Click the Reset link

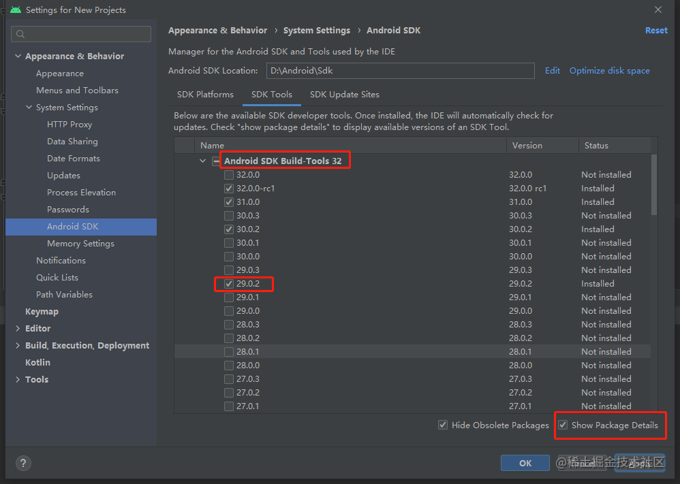(x=656, y=31)
